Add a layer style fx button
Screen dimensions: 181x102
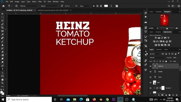tap(159, 95)
